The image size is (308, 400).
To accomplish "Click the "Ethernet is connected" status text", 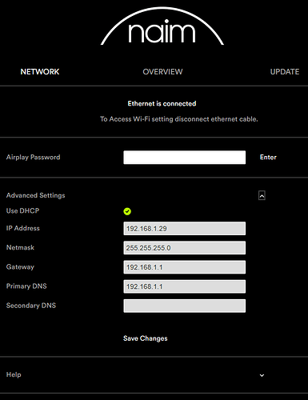I will (x=162, y=103).
